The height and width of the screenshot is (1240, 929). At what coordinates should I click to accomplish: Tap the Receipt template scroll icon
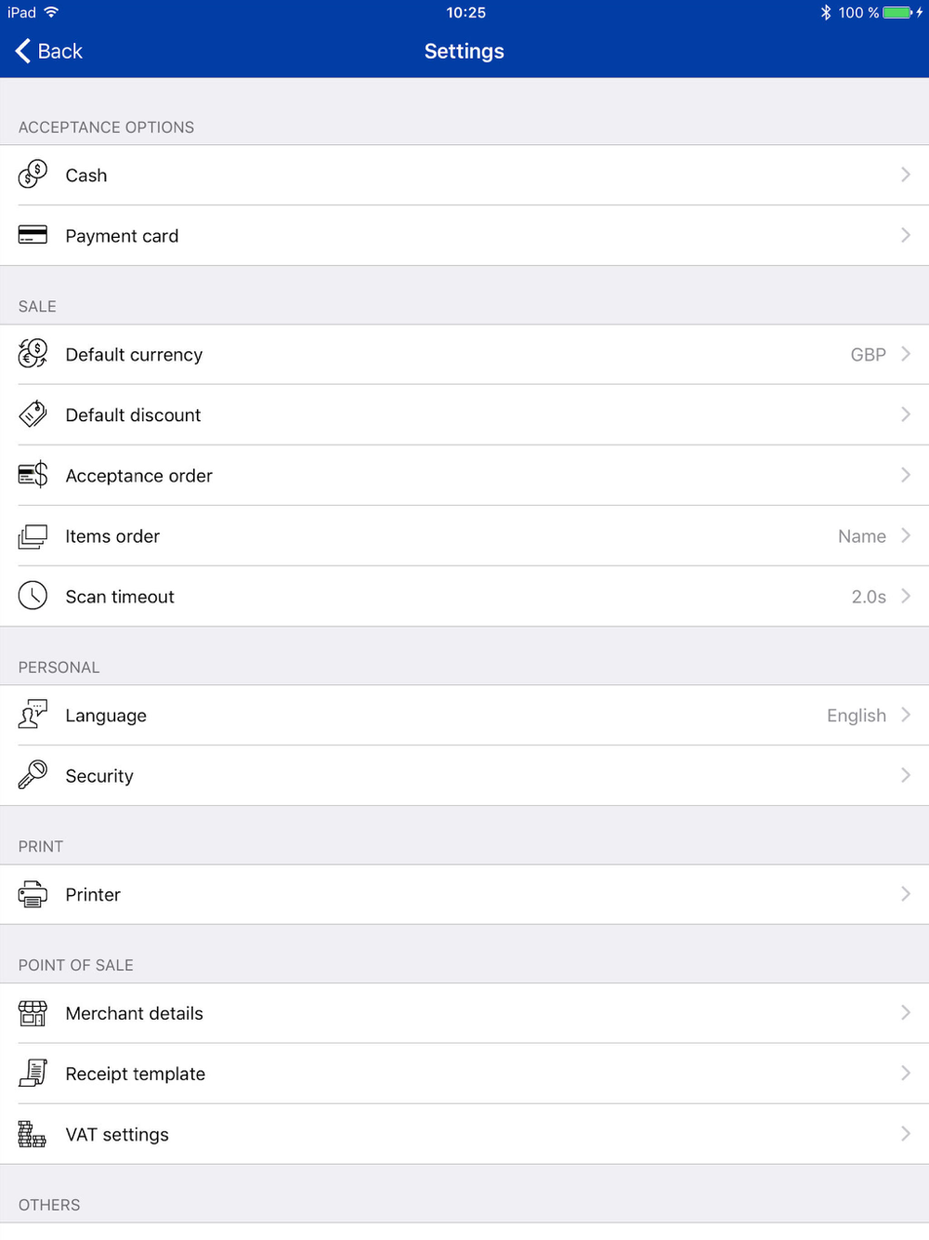33,1073
